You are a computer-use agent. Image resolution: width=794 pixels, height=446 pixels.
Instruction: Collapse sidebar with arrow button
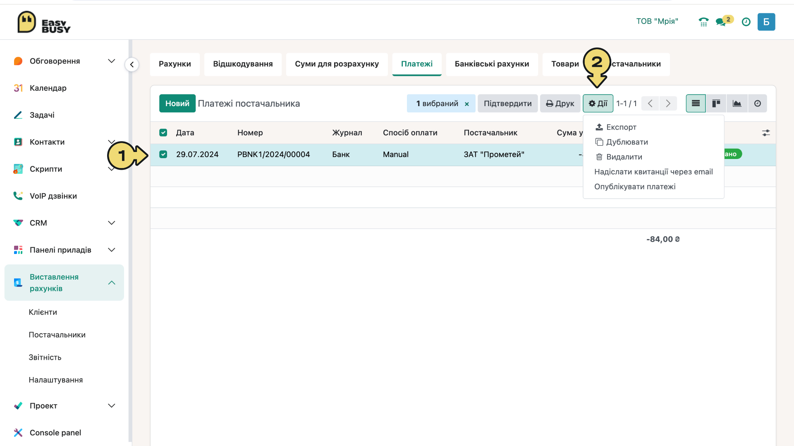[132, 64]
